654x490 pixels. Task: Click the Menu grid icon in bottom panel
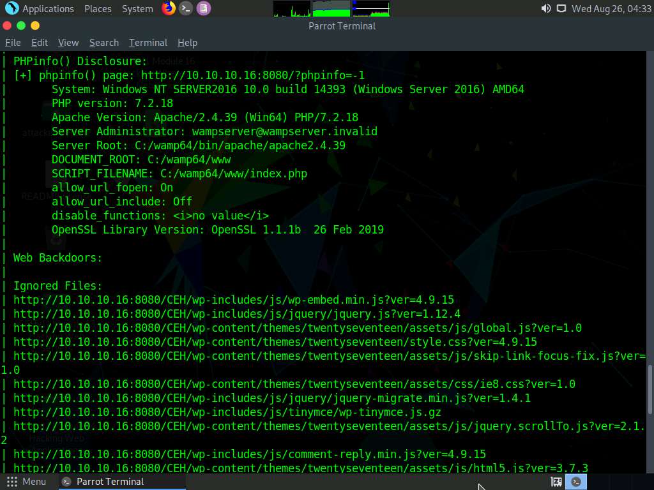click(x=12, y=482)
